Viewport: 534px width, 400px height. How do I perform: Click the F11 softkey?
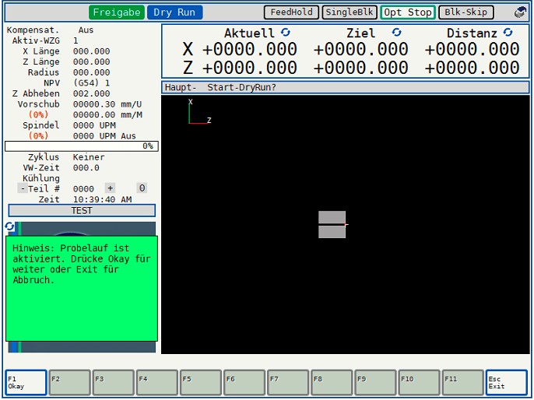463,383
